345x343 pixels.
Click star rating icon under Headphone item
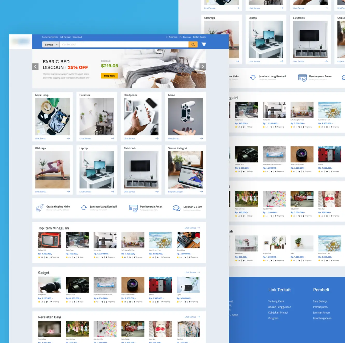pyautogui.click(x=39, y=302)
